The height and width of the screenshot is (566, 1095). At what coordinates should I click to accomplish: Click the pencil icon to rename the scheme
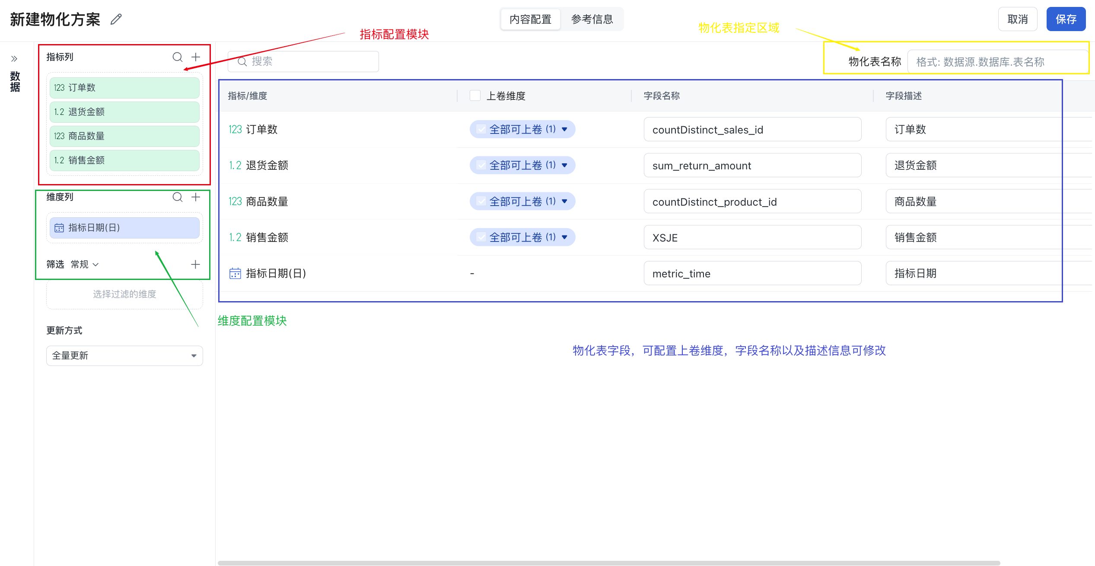click(116, 19)
